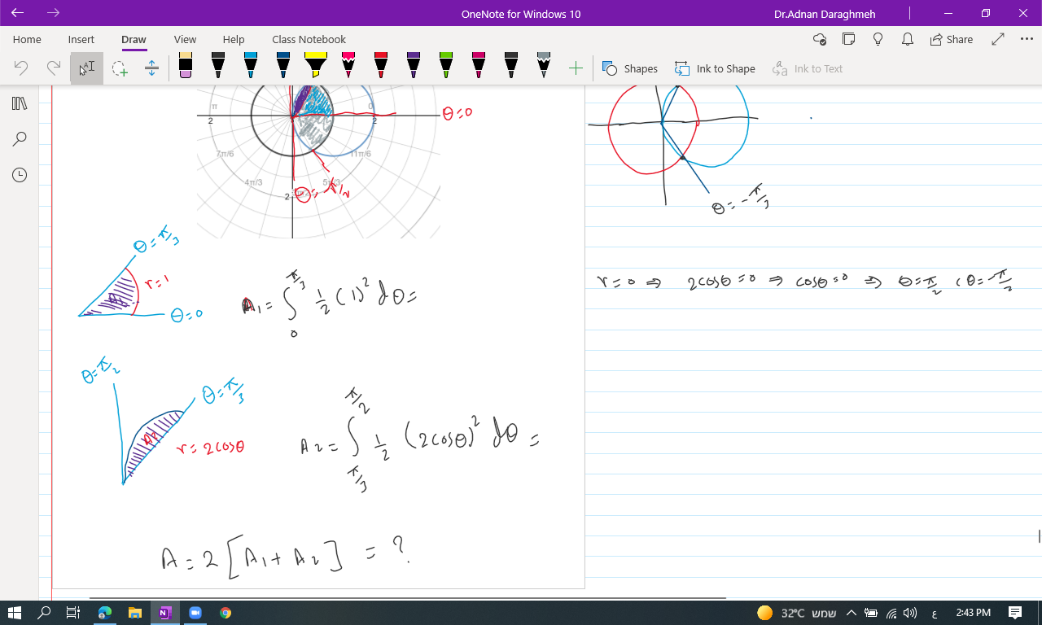Open the Help tab
The width and height of the screenshot is (1042, 625).
tap(234, 39)
